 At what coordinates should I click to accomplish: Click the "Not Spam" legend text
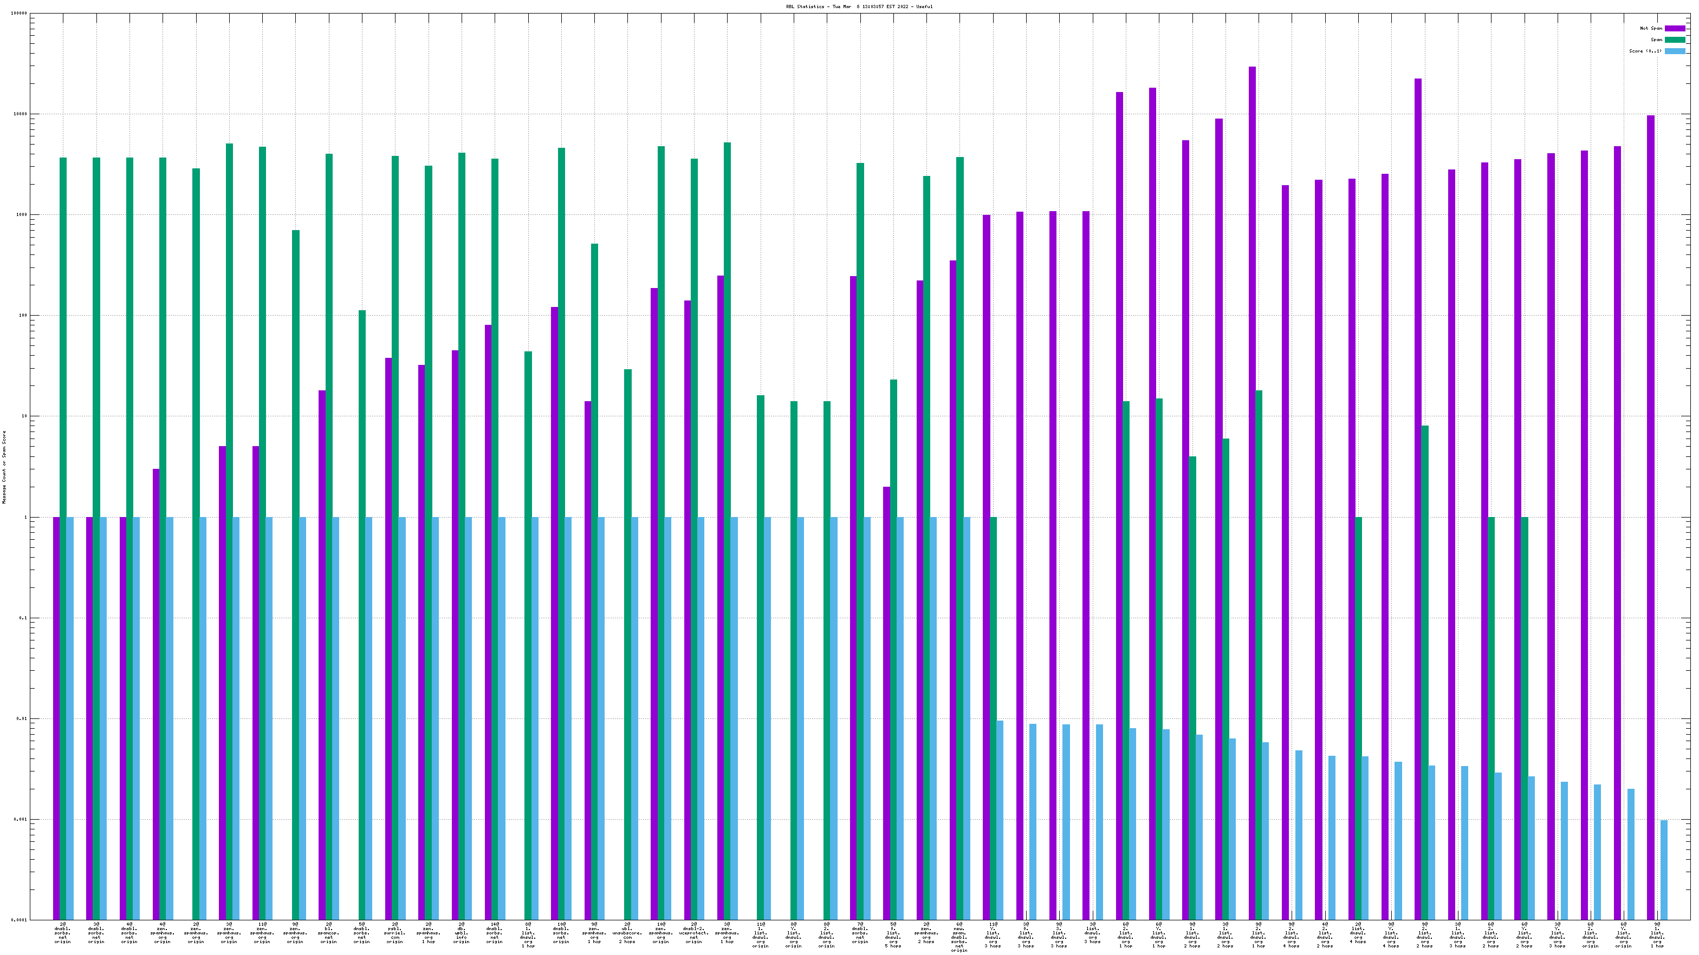coord(1651,28)
